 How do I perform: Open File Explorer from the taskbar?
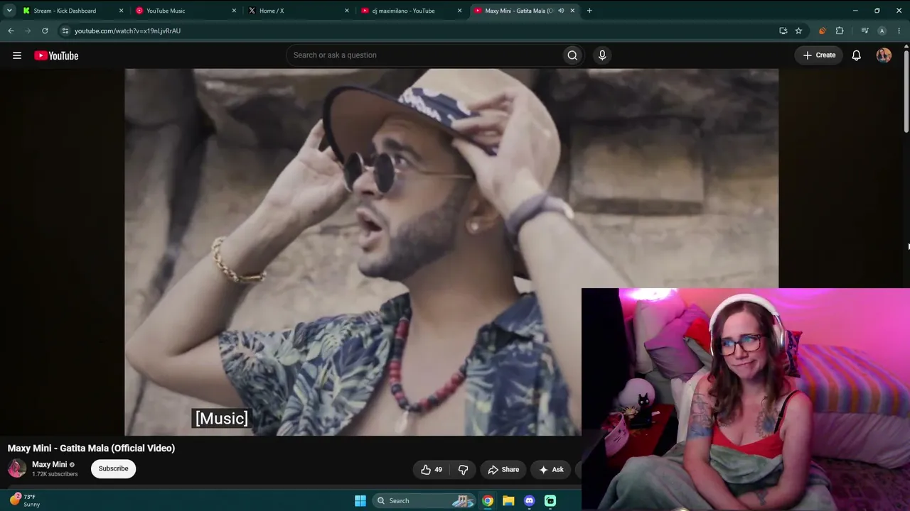tap(508, 500)
